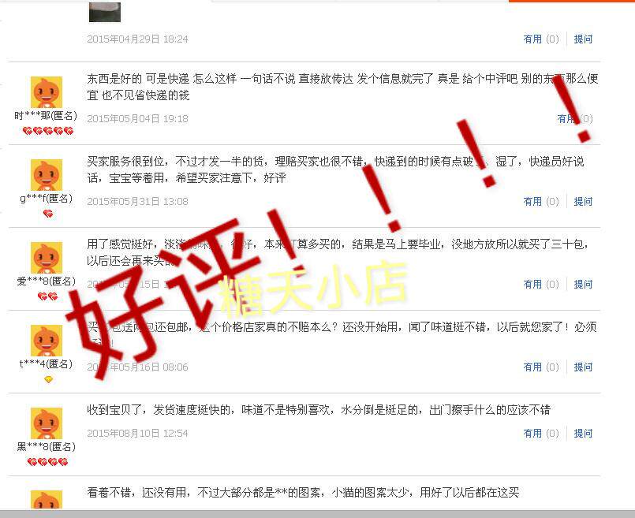Mark the 2015年04月29日 review as 有用
This screenshot has height=518, width=635.
[540, 39]
